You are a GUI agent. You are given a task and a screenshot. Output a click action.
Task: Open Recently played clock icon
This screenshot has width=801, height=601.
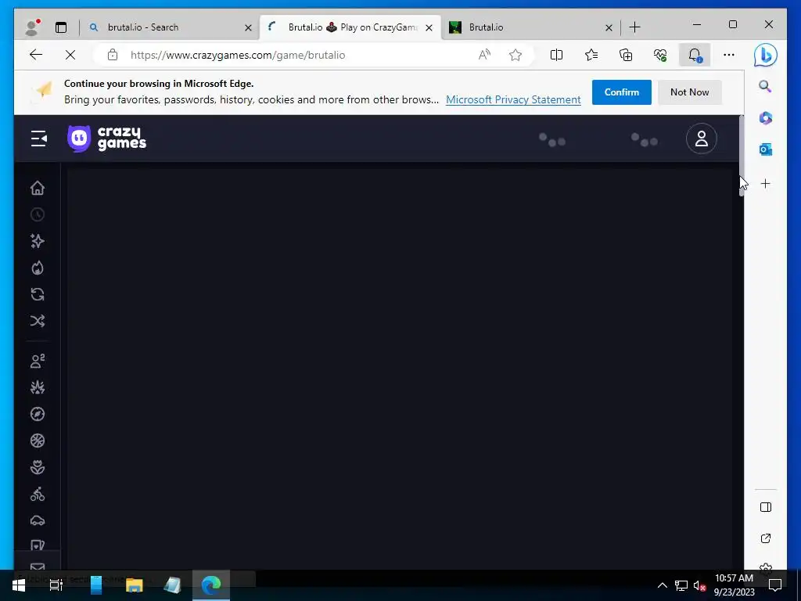pyautogui.click(x=38, y=214)
